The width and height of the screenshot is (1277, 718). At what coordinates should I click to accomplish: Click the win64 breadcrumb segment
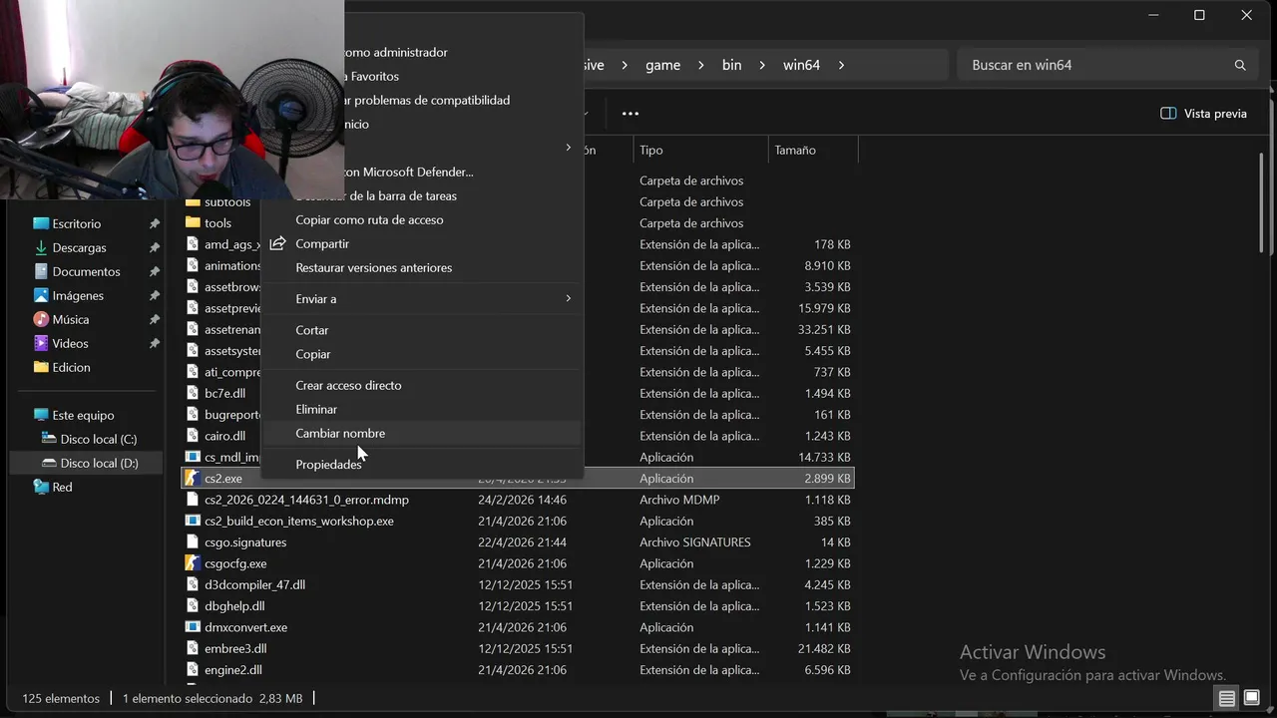pos(801,65)
